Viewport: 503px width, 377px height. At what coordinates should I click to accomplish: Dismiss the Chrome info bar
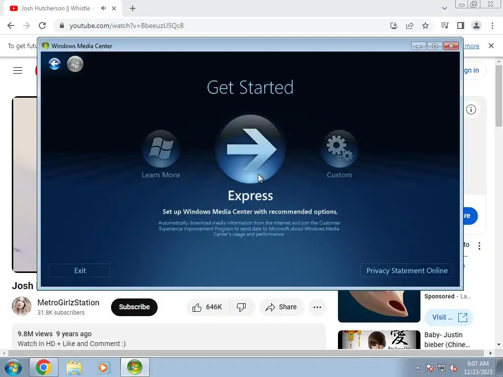pos(491,46)
